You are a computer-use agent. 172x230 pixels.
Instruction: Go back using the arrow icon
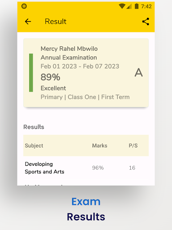28,22
